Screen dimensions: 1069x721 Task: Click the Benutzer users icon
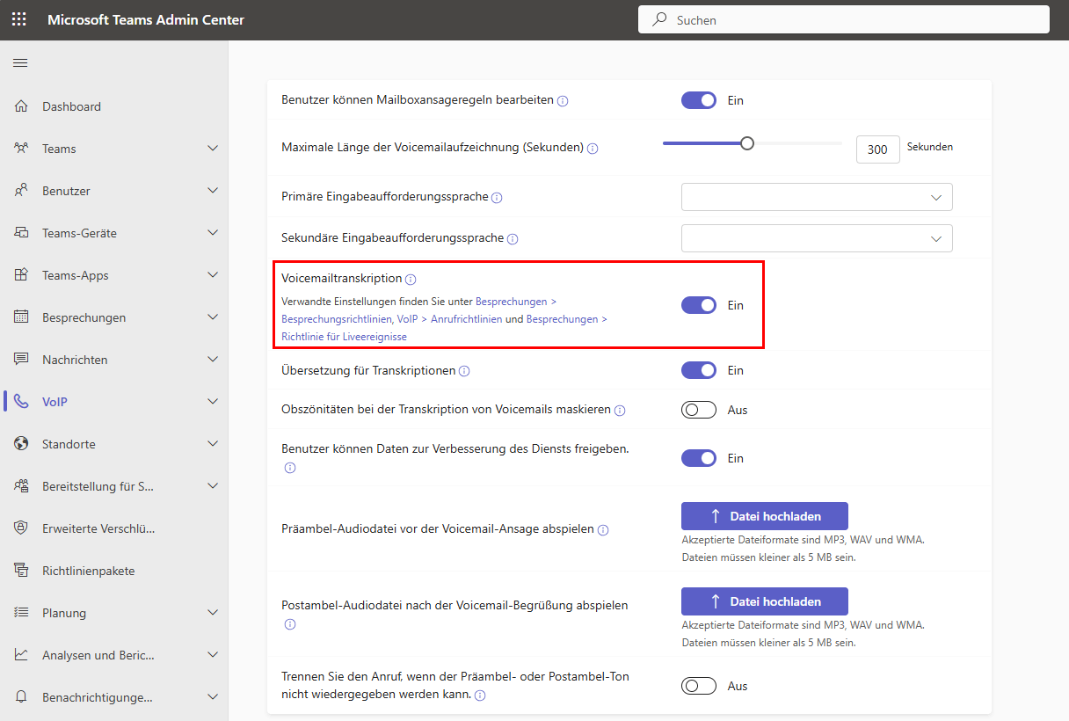[x=22, y=191]
